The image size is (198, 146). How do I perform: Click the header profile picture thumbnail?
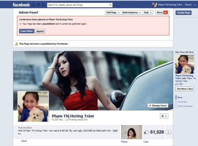[x=155, y=5]
